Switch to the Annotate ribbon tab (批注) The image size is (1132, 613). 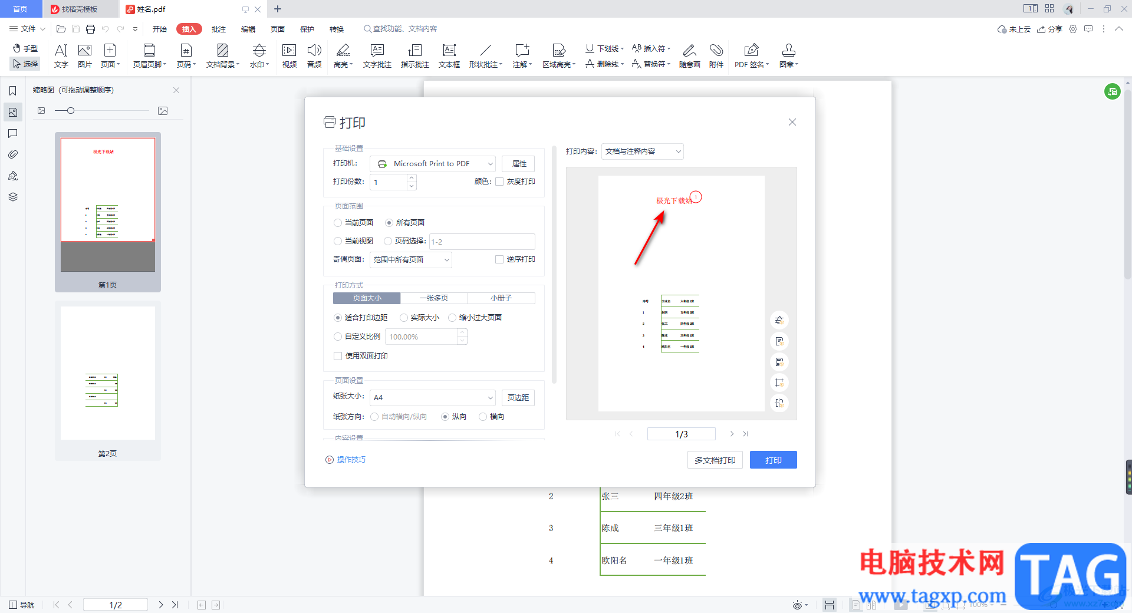[219, 29]
